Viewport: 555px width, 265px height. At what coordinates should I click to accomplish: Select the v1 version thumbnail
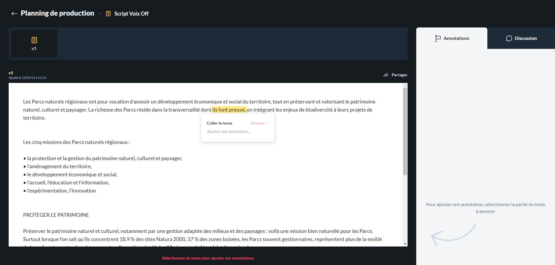(34, 44)
